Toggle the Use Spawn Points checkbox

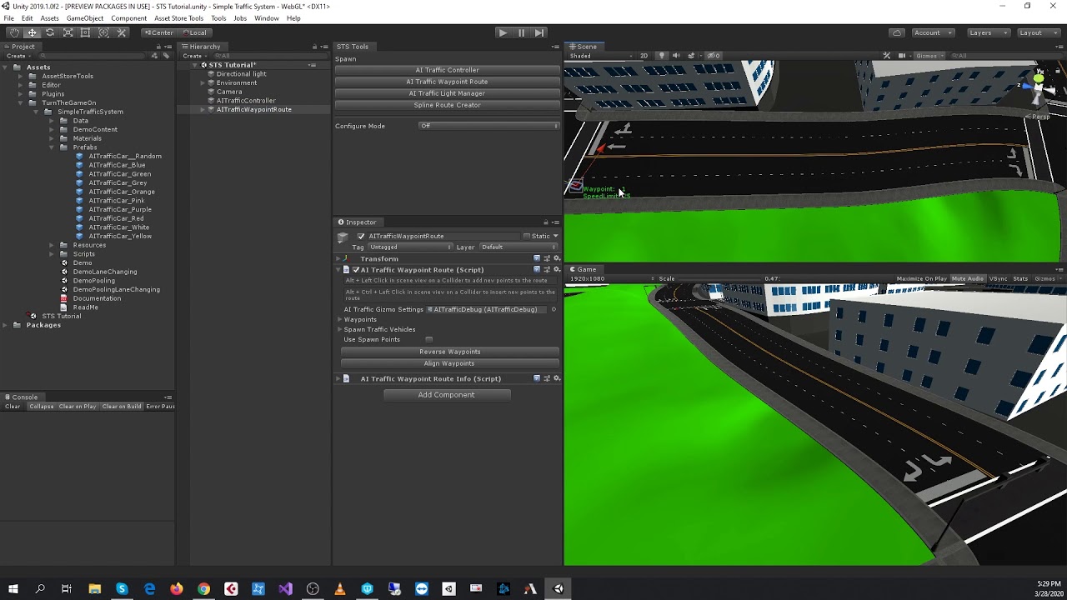pos(429,339)
